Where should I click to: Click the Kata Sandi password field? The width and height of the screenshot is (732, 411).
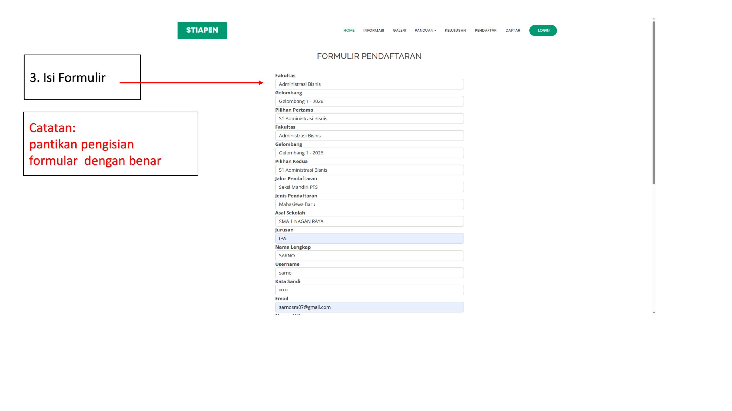[369, 290]
